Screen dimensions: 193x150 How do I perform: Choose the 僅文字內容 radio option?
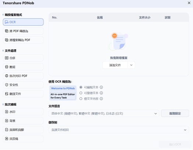click(x=81, y=99)
